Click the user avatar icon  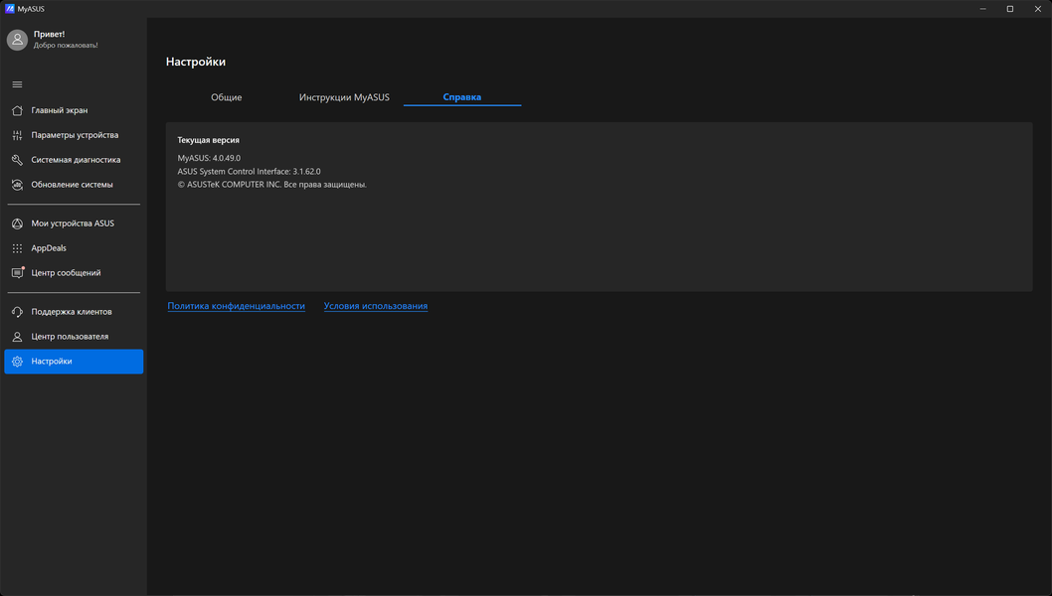(x=18, y=40)
